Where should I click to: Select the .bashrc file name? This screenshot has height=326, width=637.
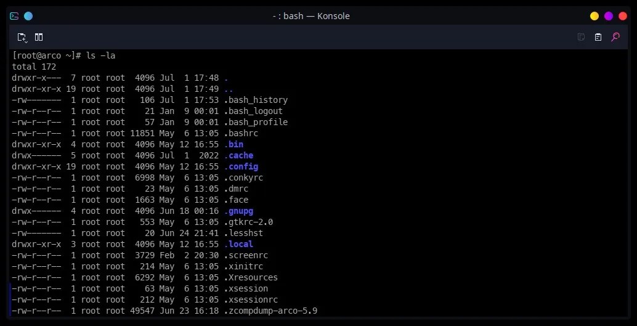(x=241, y=133)
